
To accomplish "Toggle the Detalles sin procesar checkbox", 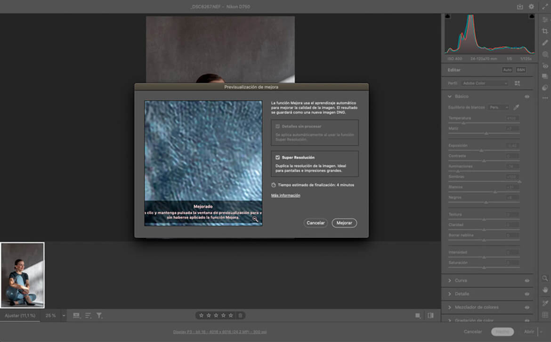I will [278, 127].
